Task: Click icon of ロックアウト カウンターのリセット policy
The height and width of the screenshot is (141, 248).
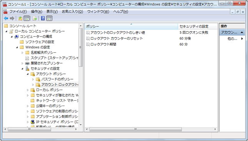Action: (88, 38)
